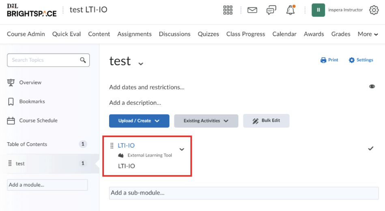Open the chevron menu beside LTI-IO topic
This screenshot has height=211, width=385.
tap(182, 149)
